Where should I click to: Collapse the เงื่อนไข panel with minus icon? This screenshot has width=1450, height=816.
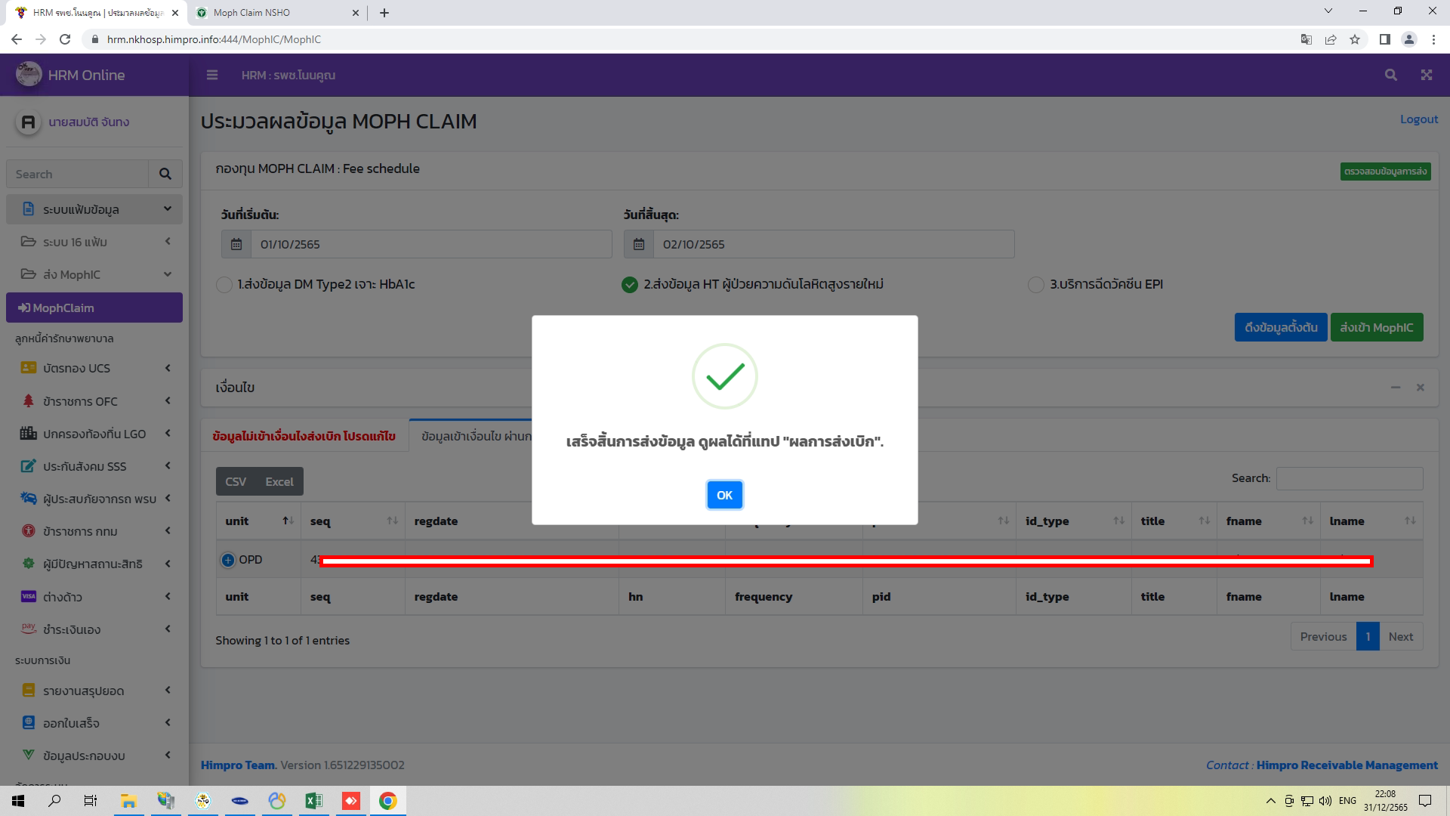pos(1395,387)
